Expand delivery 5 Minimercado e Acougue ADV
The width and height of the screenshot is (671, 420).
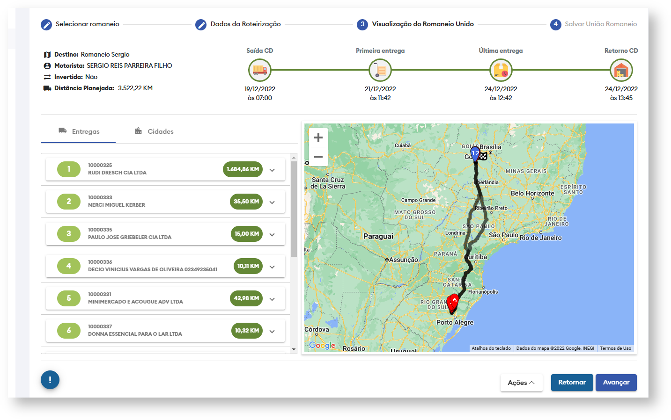(x=272, y=299)
